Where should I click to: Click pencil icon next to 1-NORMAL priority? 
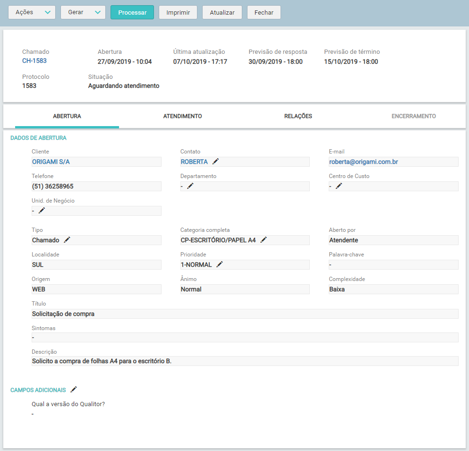click(220, 264)
